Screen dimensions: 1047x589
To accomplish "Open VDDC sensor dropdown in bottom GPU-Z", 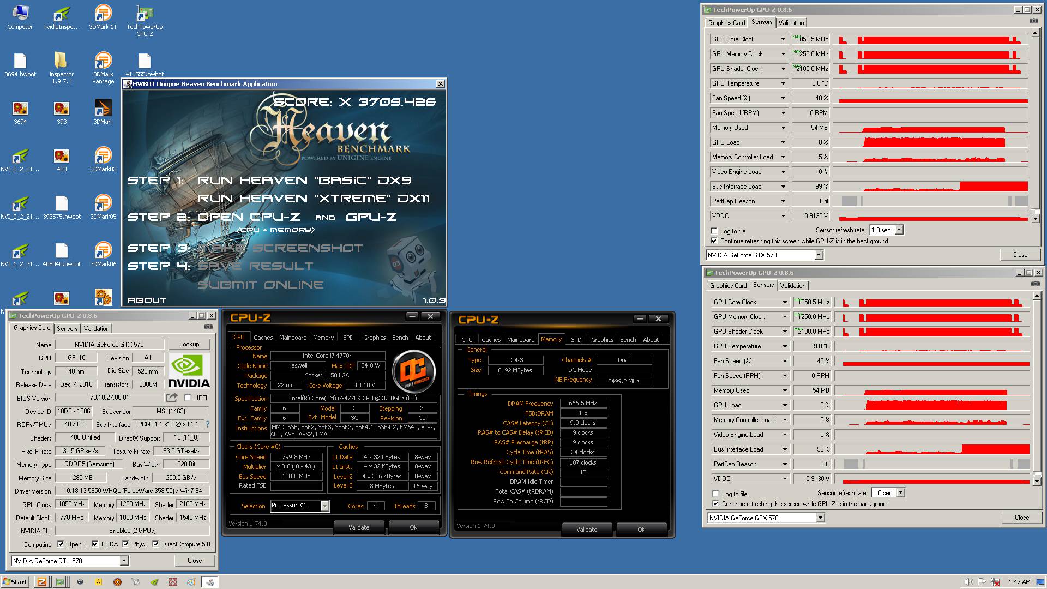I will (x=785, y=479).
